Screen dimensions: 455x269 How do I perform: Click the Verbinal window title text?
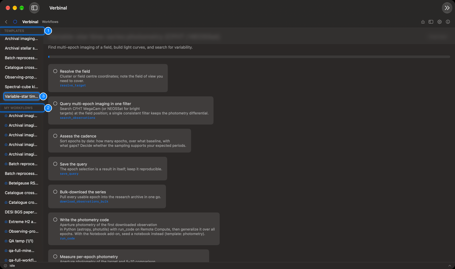coord(58,8)
